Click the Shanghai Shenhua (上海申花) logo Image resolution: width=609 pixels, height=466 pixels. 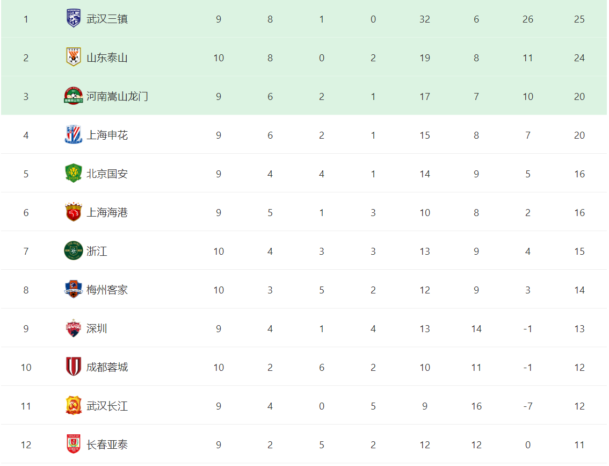[x=73, y=135]
